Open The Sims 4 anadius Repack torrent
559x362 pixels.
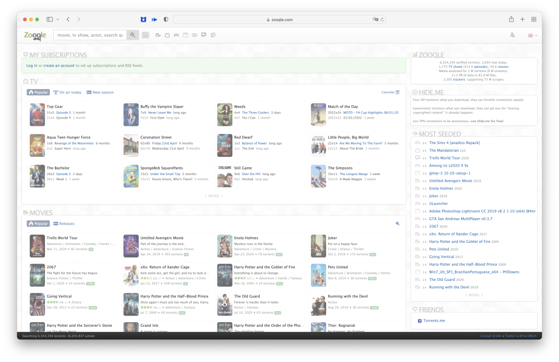click(454, 142)
